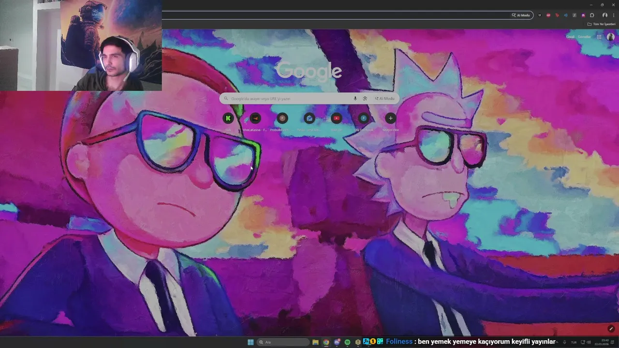Viewport: 619px width, 348px height.
Task: Open the blue sound wave extension
Action: 566,15
